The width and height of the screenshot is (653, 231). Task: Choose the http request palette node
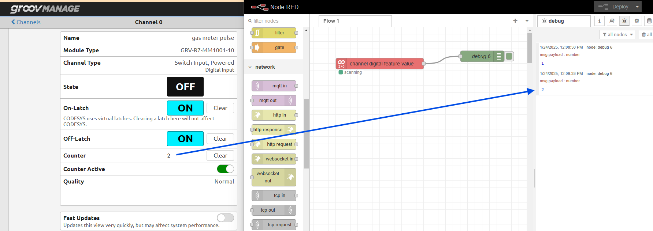pos(274,144)
